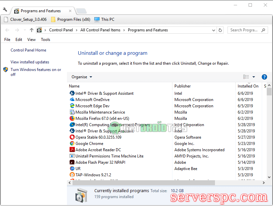Click the refresh button beside address bar
The height and width of the screenshot is (206, 273).
[221, 30]
